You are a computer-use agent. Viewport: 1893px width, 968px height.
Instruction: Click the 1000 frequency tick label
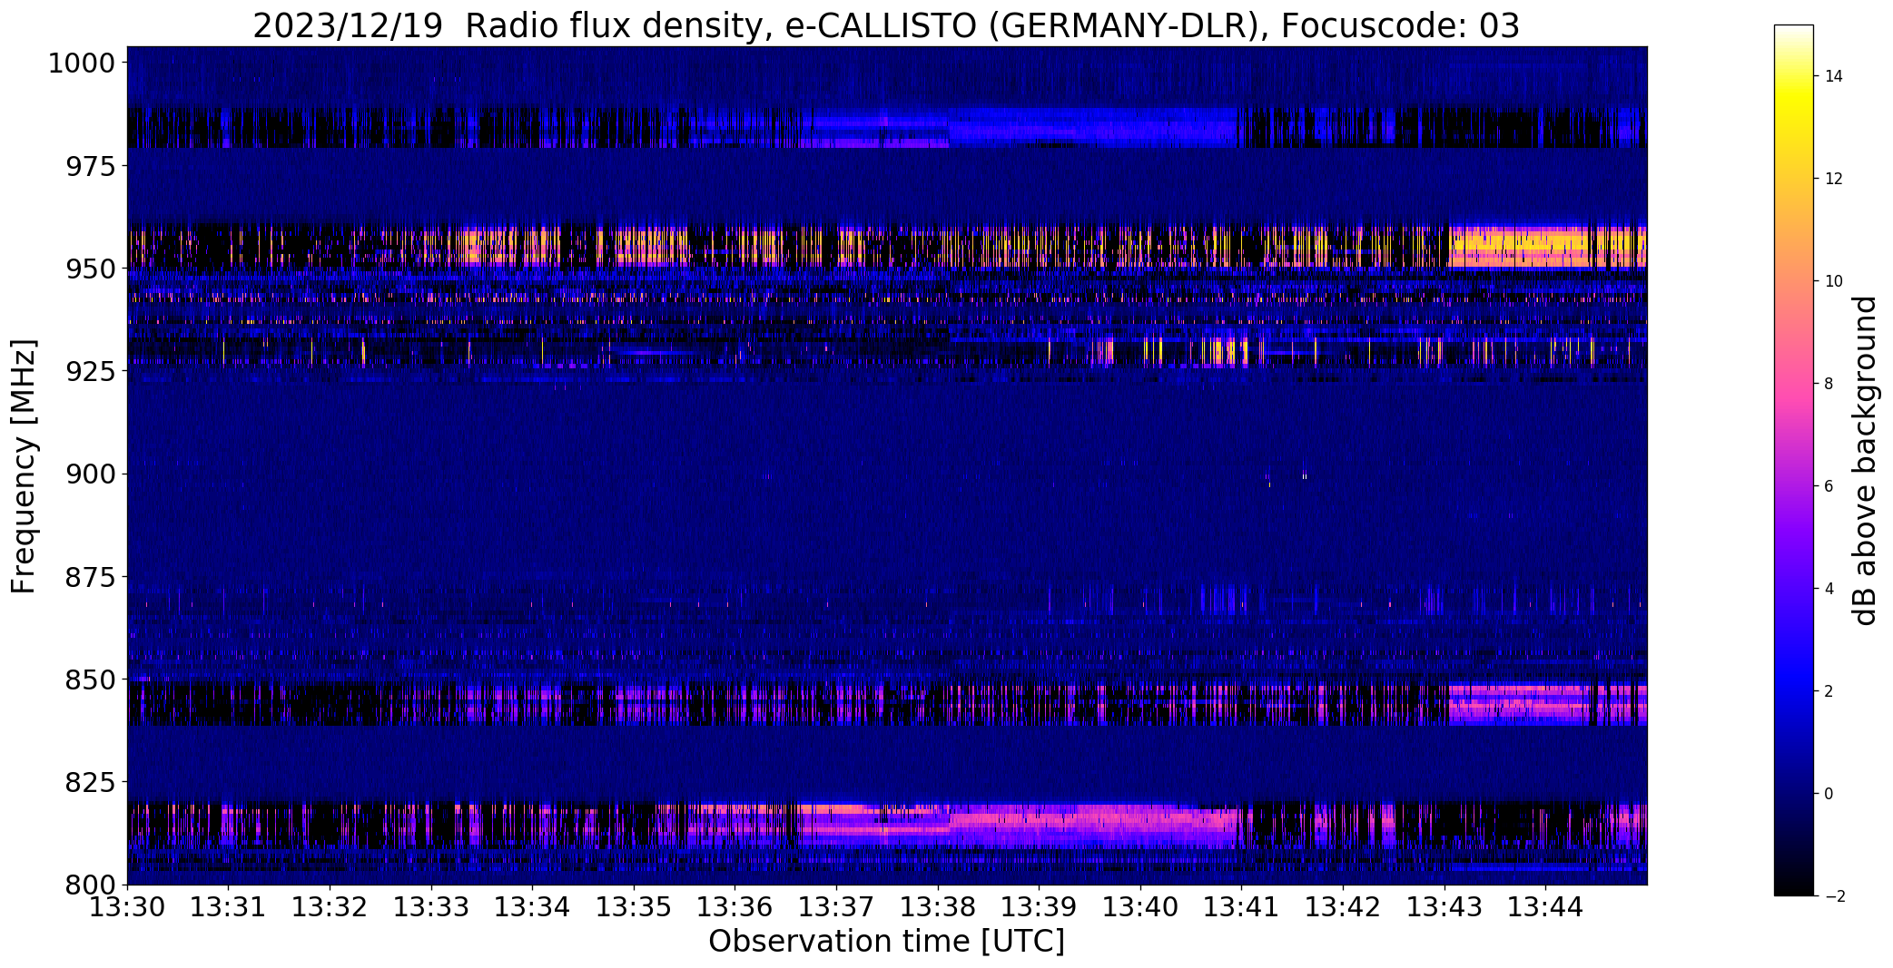[x=82, y=64]
